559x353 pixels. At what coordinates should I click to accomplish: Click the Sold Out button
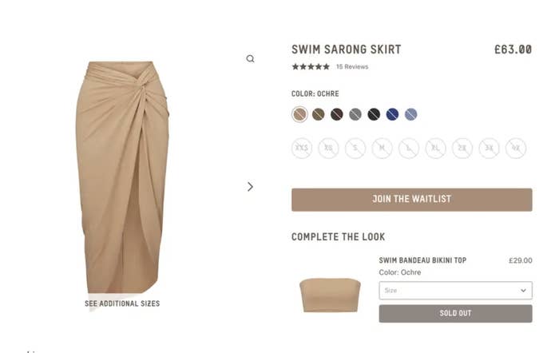point(456,313)
